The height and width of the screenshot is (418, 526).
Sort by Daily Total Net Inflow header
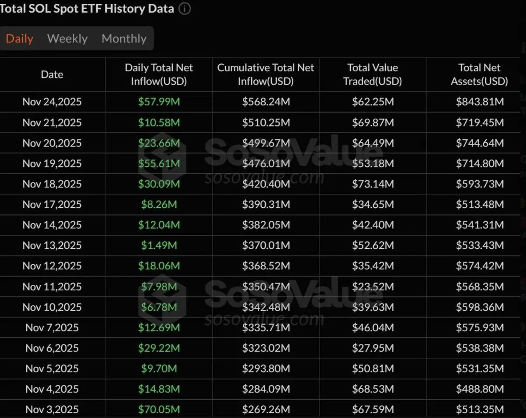point(159,74)
